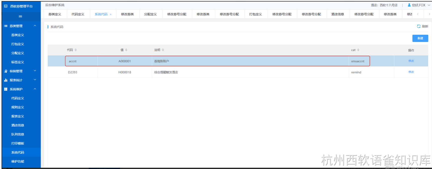Close the 系统代码 tab with x
This screenshot has height=169, width=432.
(x=111, y=15)
